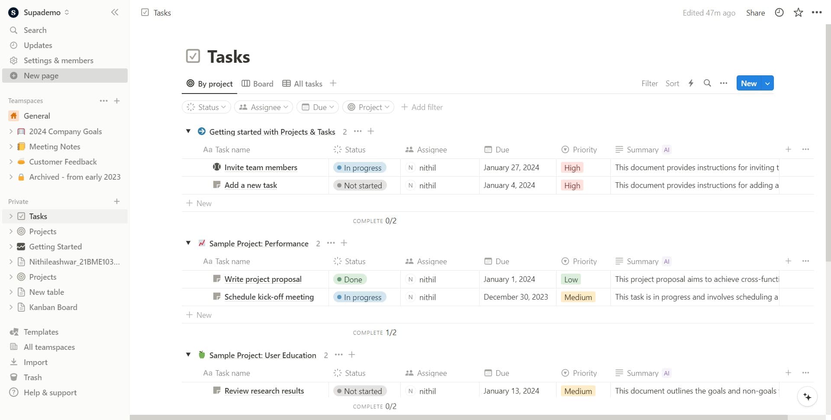This screenshot has height=420, width=831.
Task: Collapse Sample Project: Performance group
Action: 188,243
